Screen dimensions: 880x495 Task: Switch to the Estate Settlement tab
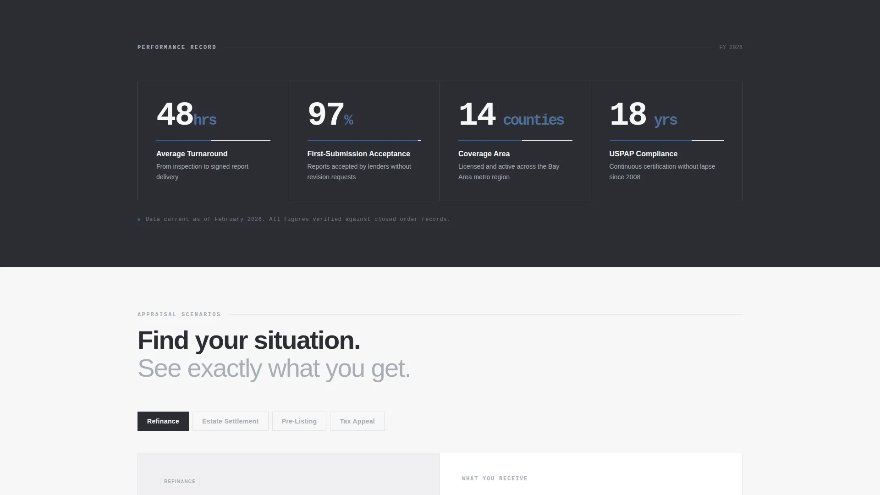[230, 421]
